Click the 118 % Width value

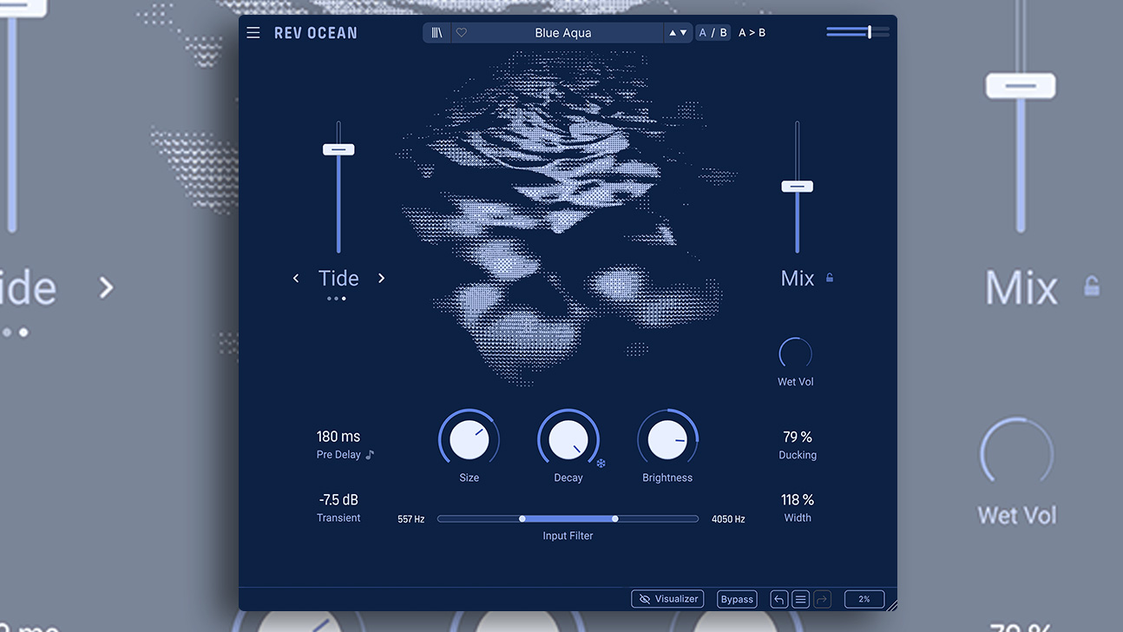[798, 500]
